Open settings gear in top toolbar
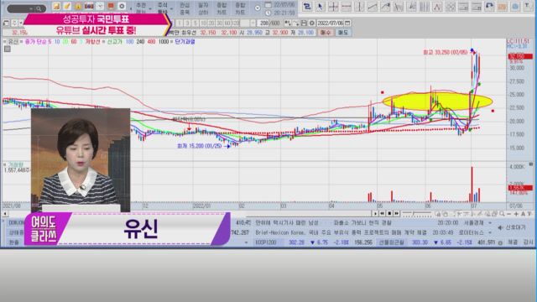Viewport: 537px width, 302px height. click(x=122, y=6)
